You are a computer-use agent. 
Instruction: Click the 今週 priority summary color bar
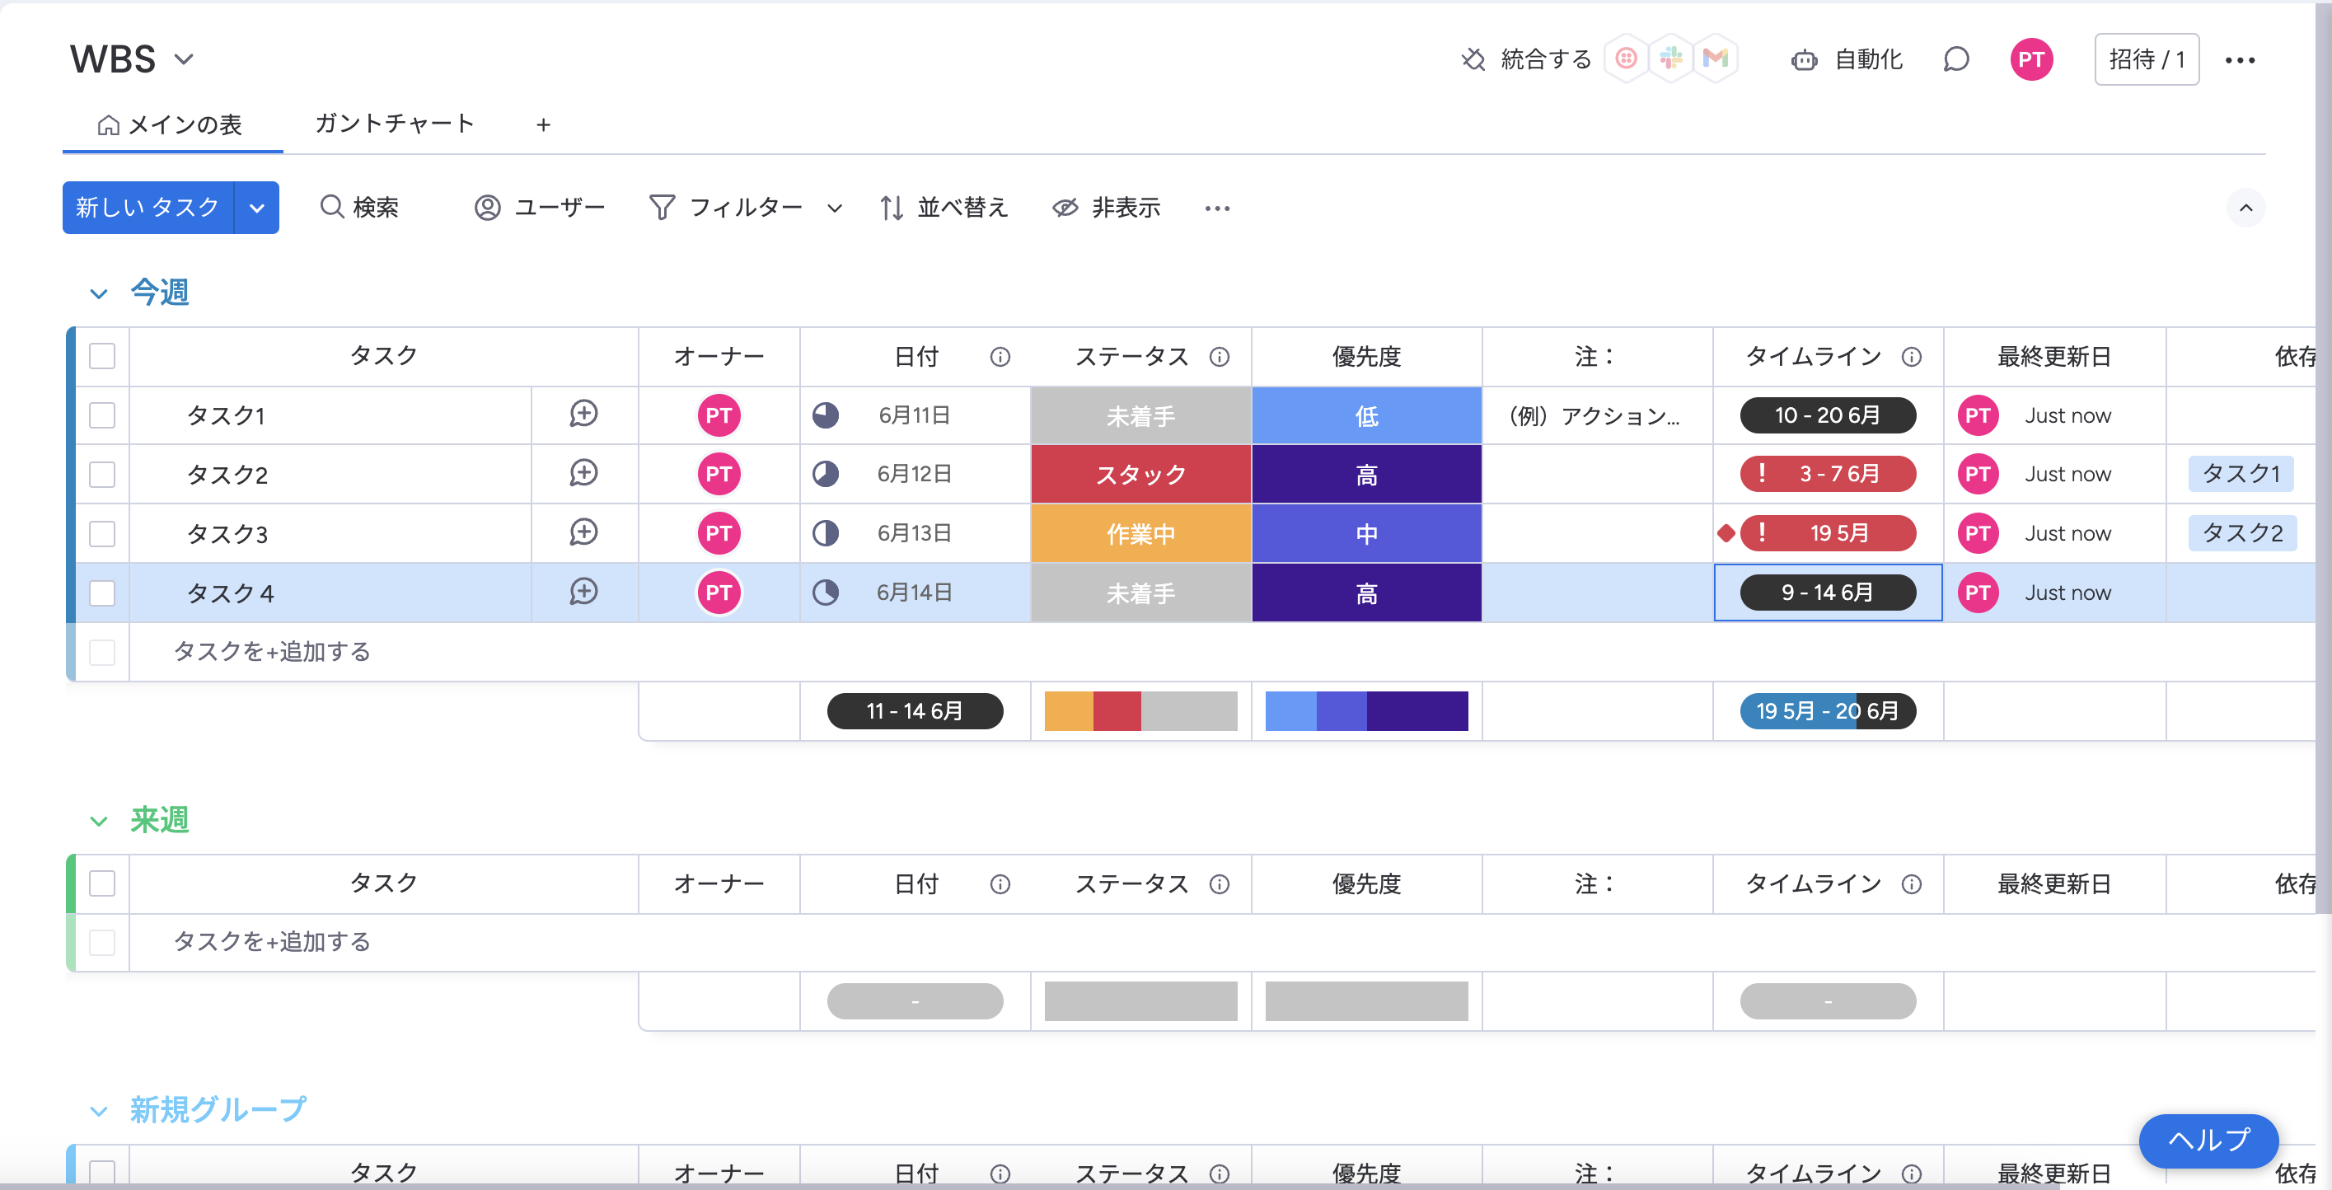click(x=1366, y=711)
